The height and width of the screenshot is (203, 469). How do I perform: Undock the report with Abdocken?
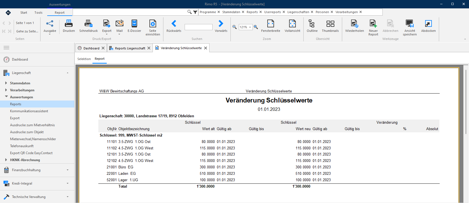click(x=428, y=26)
